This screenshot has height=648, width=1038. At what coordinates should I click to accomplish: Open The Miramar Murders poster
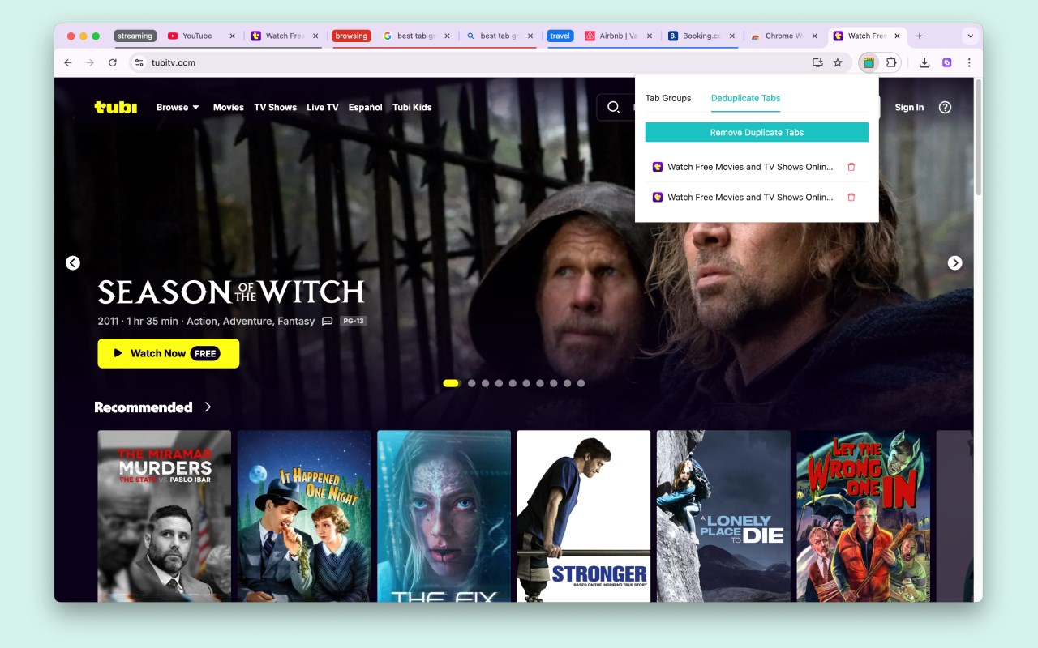(165, 516)
